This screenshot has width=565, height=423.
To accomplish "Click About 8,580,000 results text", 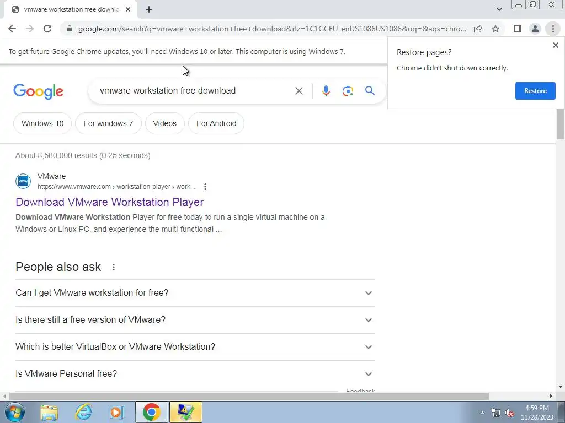I will (x=83, y=155).
